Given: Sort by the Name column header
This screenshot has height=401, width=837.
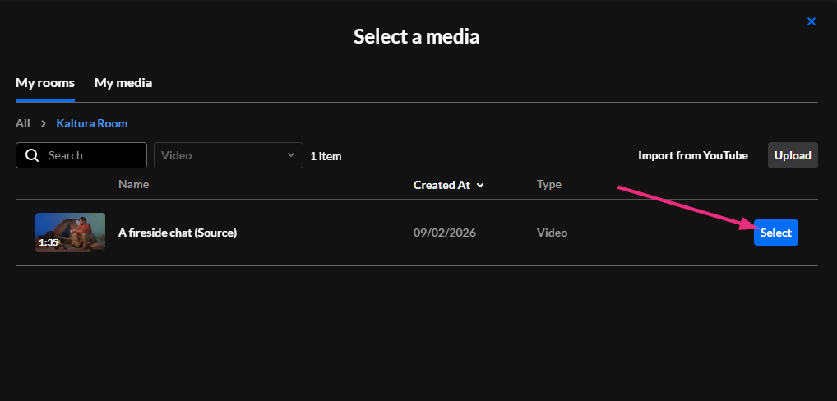Looking at the screenshot, I should (133, 185).
